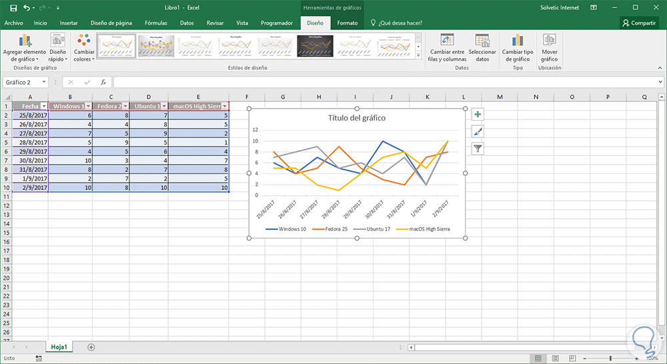Click Cambiar tipo de gráfico

518,48
